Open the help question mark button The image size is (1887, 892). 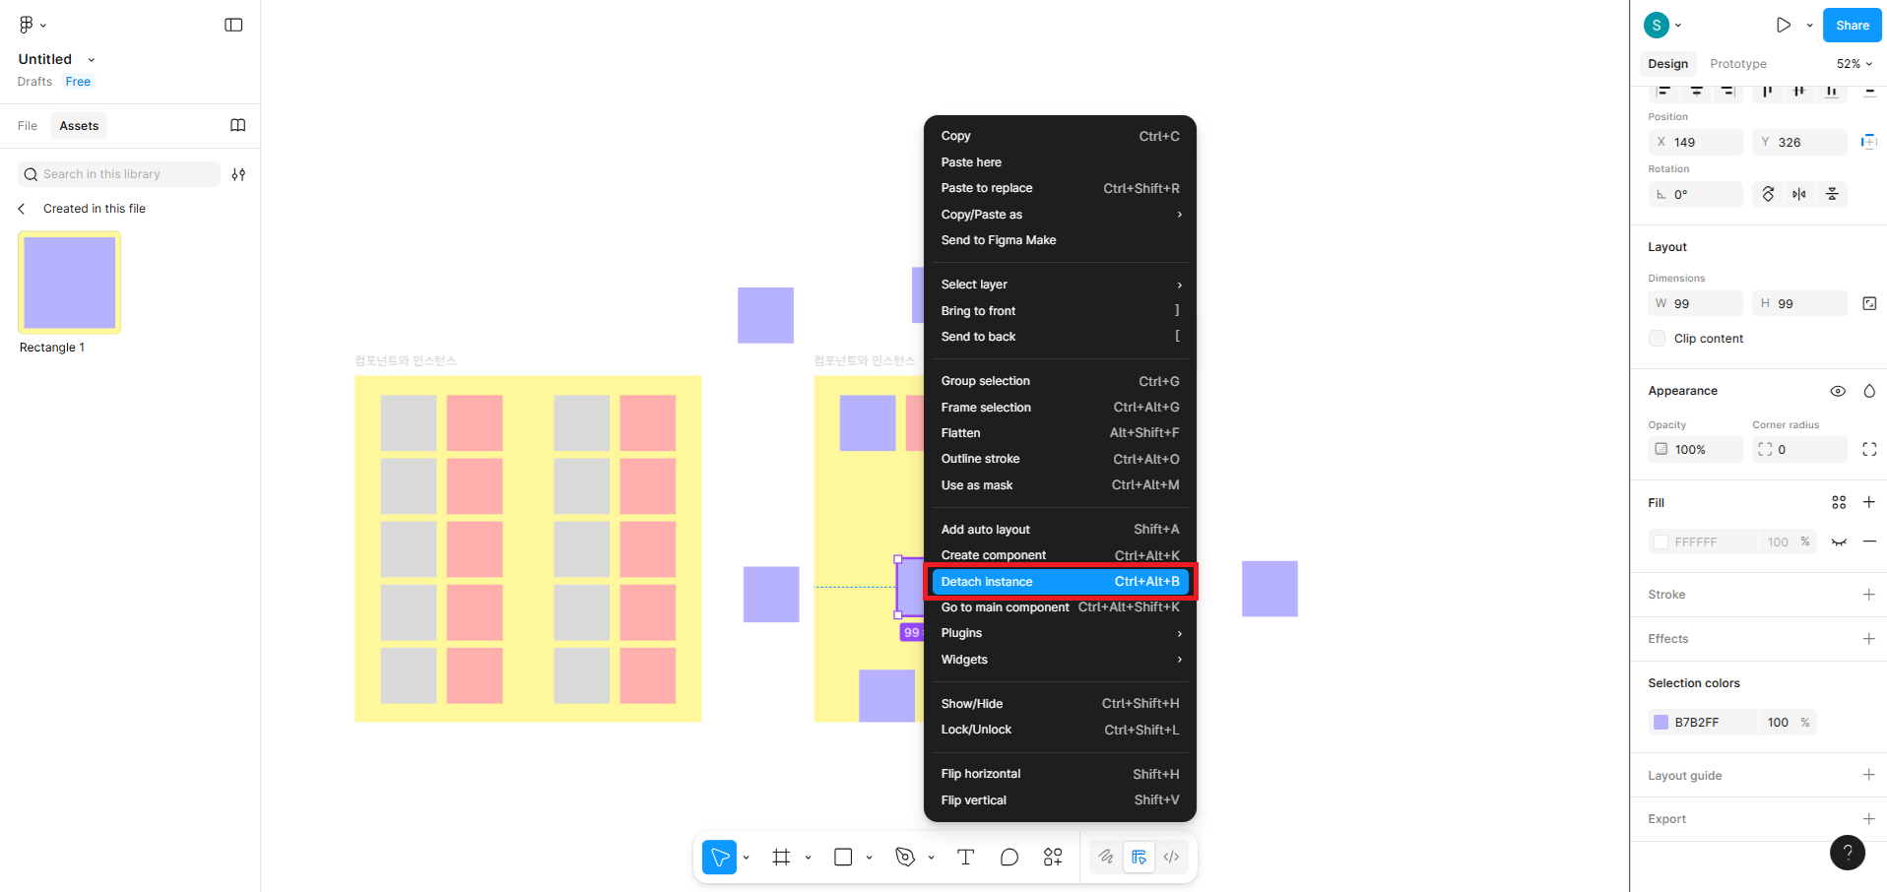pos(1848,853)
